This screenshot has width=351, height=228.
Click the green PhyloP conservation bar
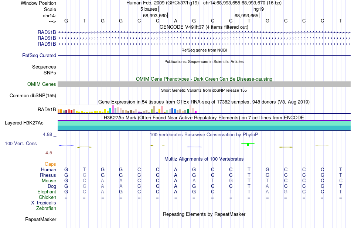(x=248, y=145)
